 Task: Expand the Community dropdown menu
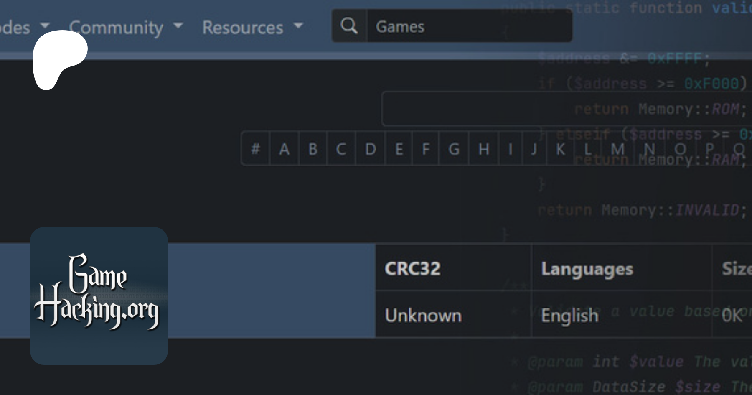click(x=125, y=28)
